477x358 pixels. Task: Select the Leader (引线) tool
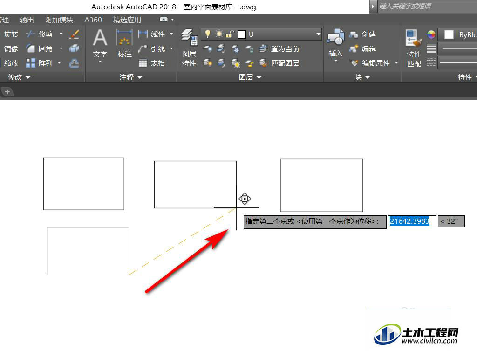coord(151,48)
